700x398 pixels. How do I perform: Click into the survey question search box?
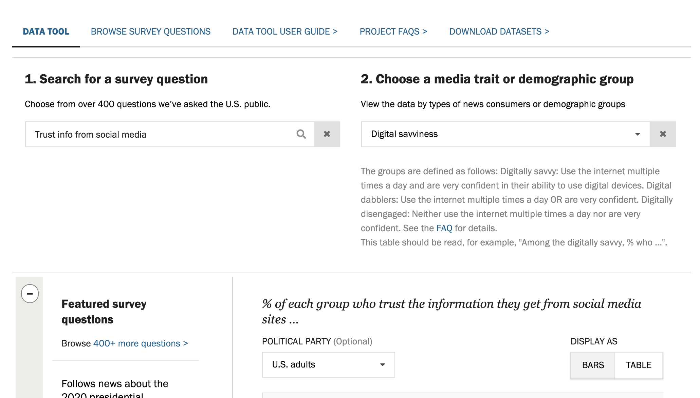(160, 135)
